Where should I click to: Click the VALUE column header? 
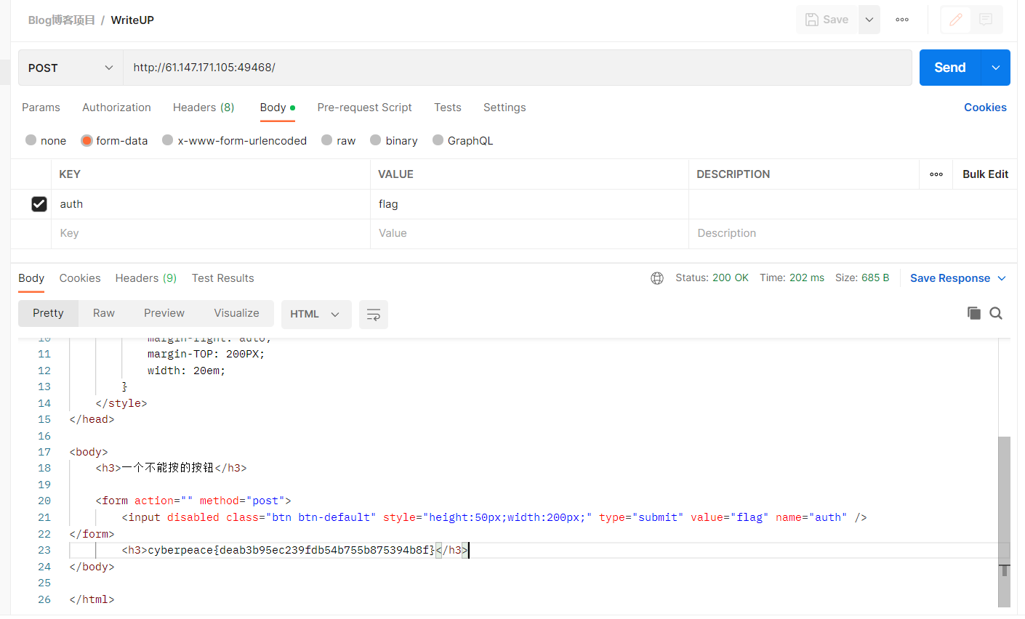point(395,174)
